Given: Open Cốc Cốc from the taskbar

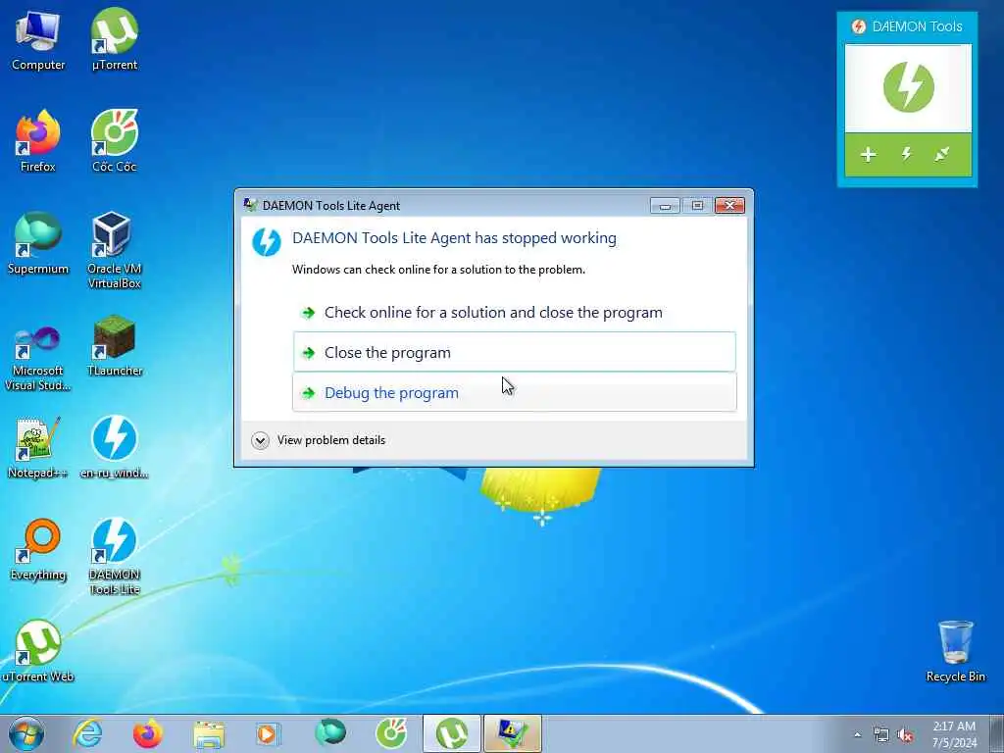Looking at the screenshot, I should (x=390, y=733).
